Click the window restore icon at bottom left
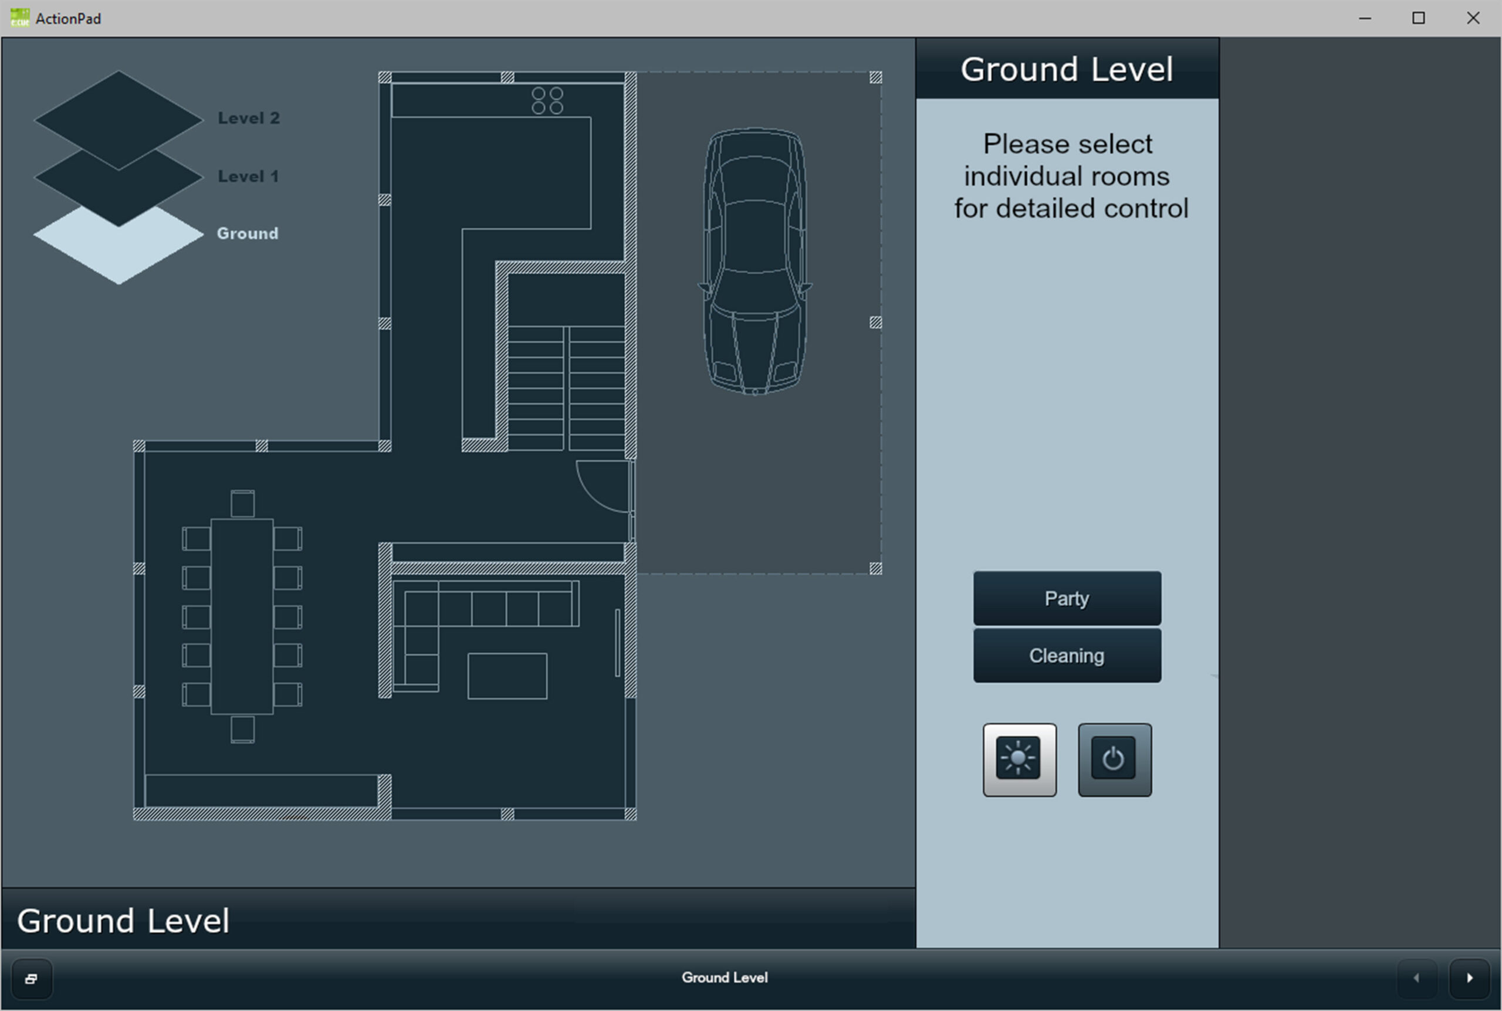 pyautogui.click(x=31, y=979)
